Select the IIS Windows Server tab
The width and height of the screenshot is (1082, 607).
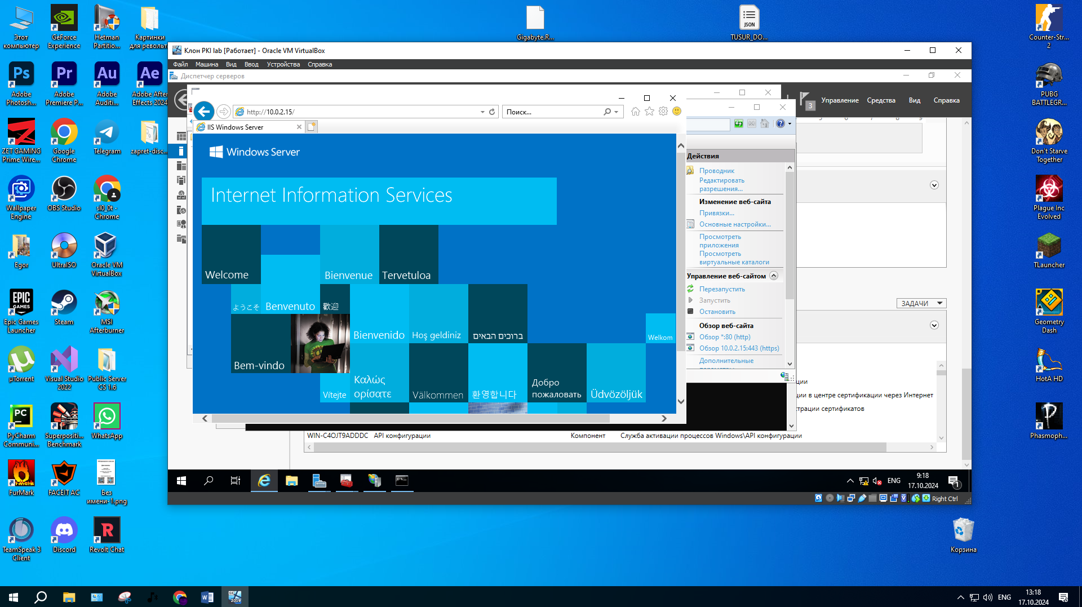click(x=249, y=127)
